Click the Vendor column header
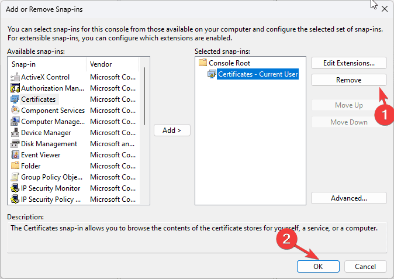394x279 pixels. click(x=112, y=64)
